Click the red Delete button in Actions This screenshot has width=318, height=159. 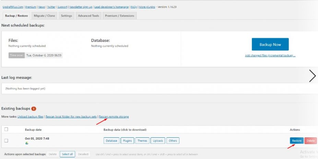tap(310, 140)
